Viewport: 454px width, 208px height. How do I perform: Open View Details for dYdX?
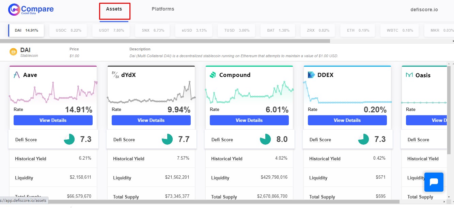(151, 120)
